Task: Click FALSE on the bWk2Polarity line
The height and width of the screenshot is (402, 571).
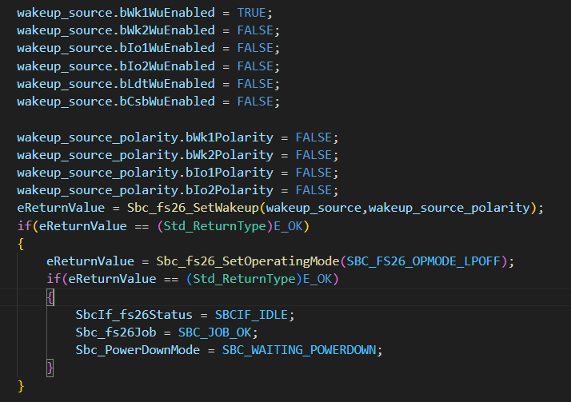Action: coord(313,155)
